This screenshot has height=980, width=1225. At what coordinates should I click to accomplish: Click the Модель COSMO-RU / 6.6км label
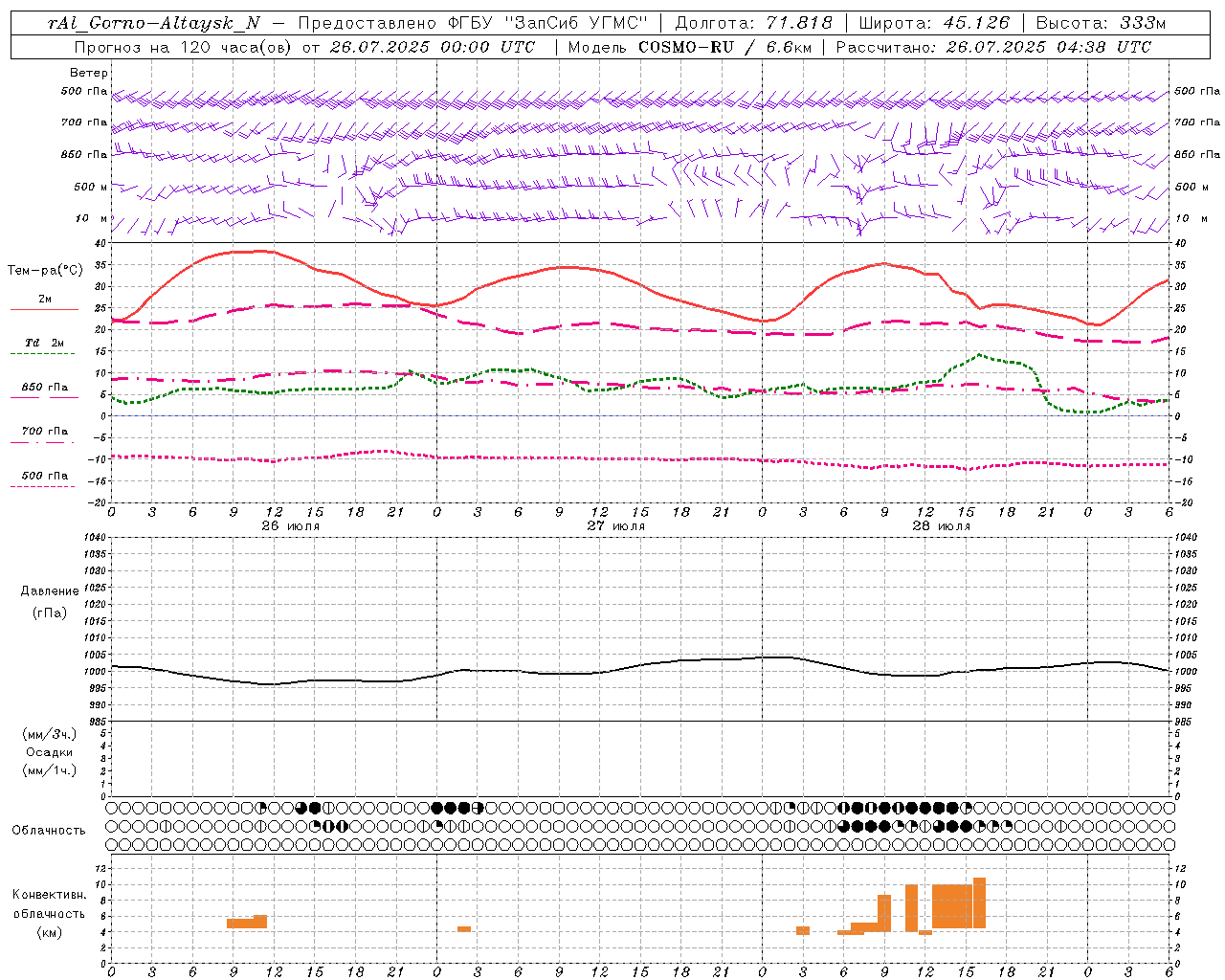coord(690,47)
